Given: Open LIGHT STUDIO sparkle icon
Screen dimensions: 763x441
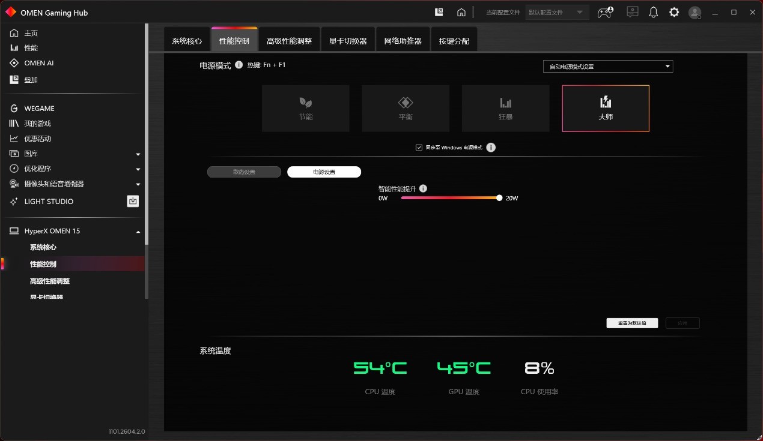Looking at the screenshot, I should [14, 202].
